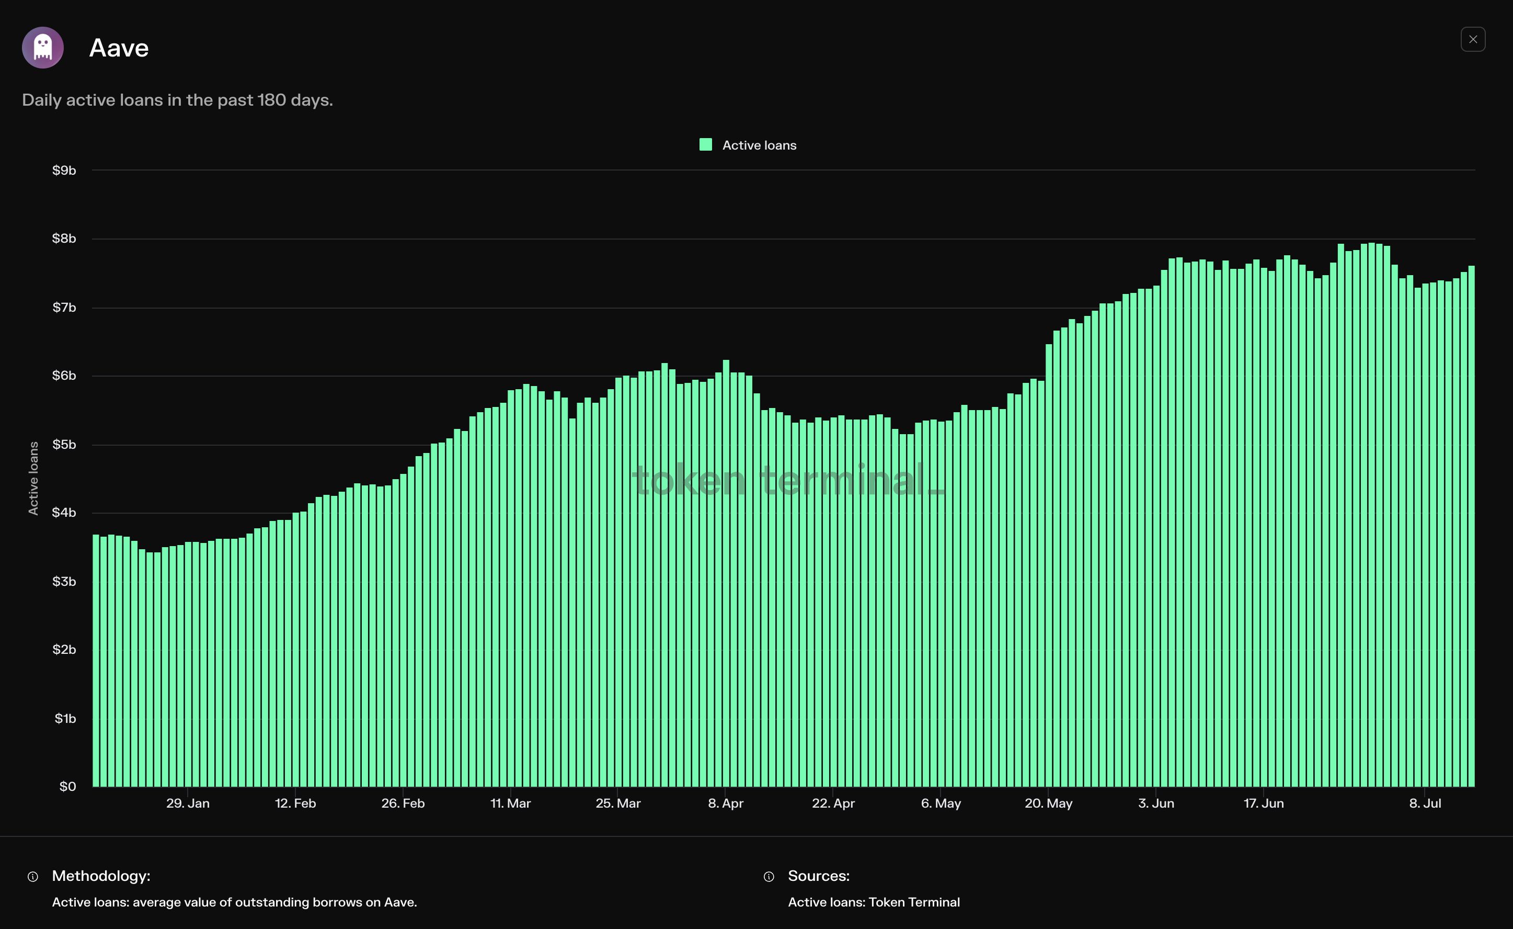
Task: Click the 20. May date label
Action: point(1048,803)
